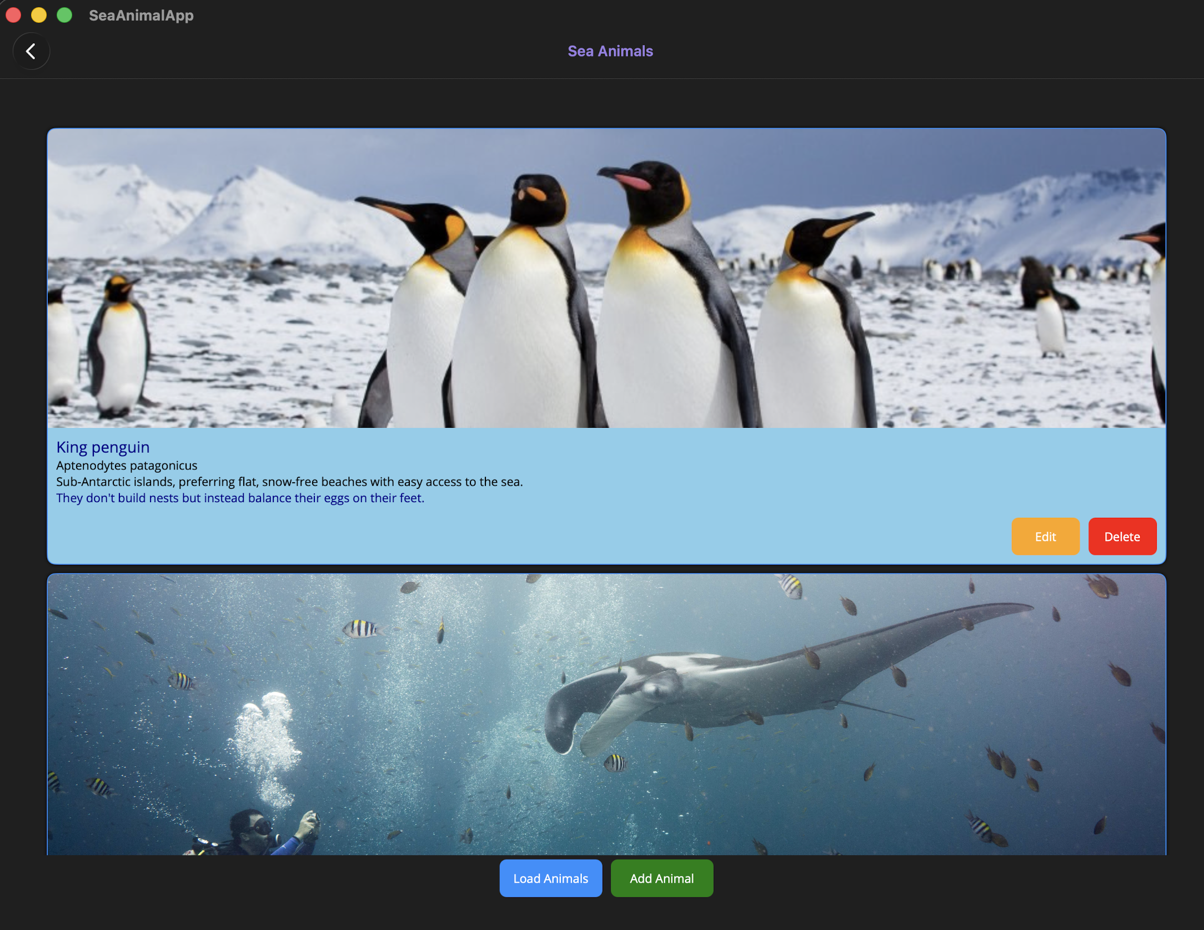The image size is (1204, 930).
Task: Select the habitat description text
Action: [289, 482]
